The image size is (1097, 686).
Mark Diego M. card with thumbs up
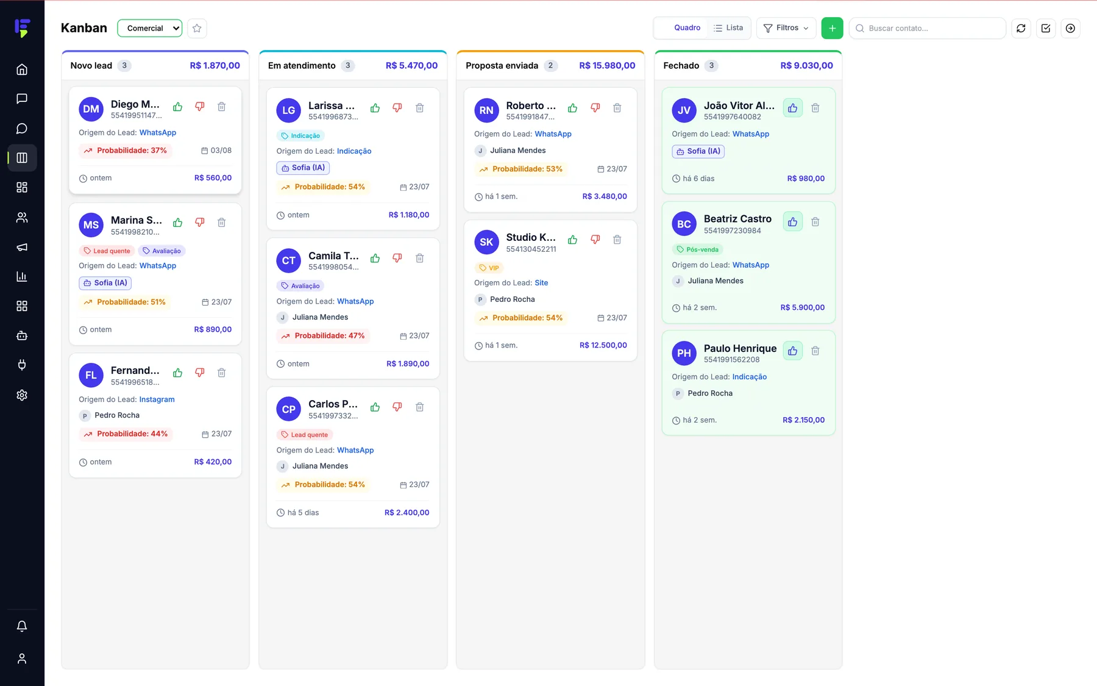point(177,107)
